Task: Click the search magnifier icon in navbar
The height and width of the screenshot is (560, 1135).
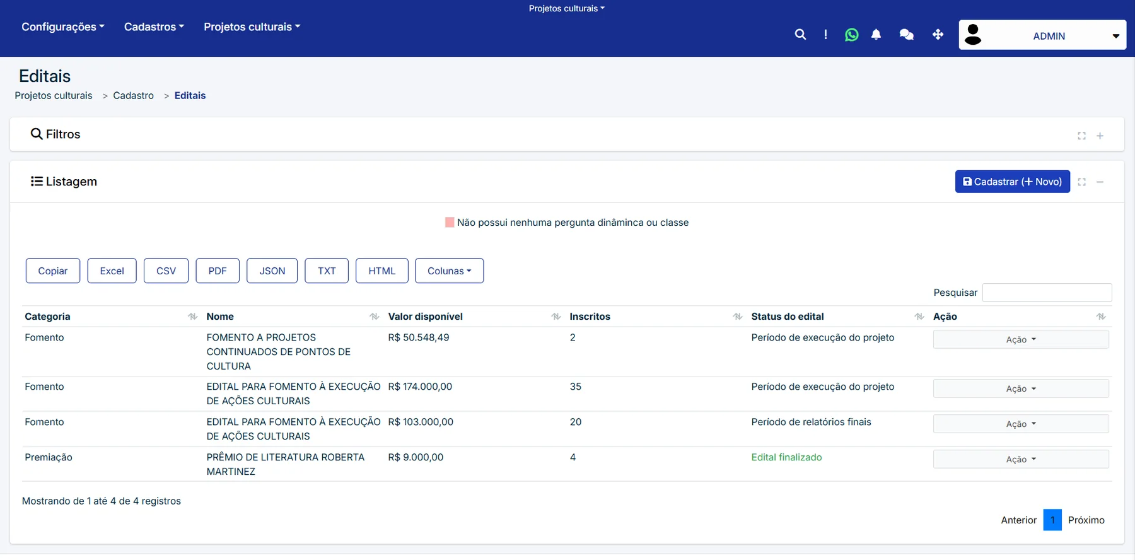Action: [800, 35]
